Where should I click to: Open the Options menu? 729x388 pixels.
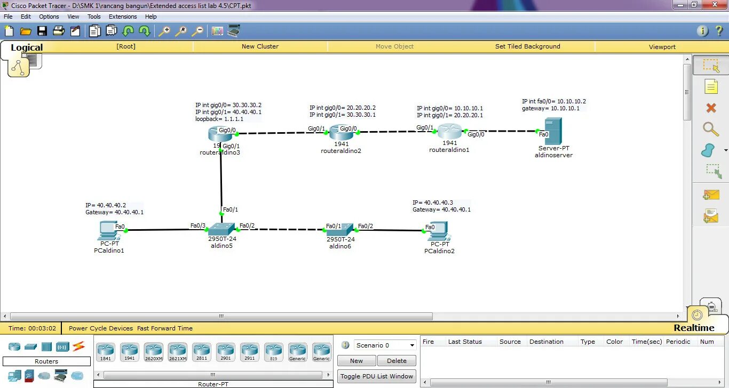tap(49, 17)
